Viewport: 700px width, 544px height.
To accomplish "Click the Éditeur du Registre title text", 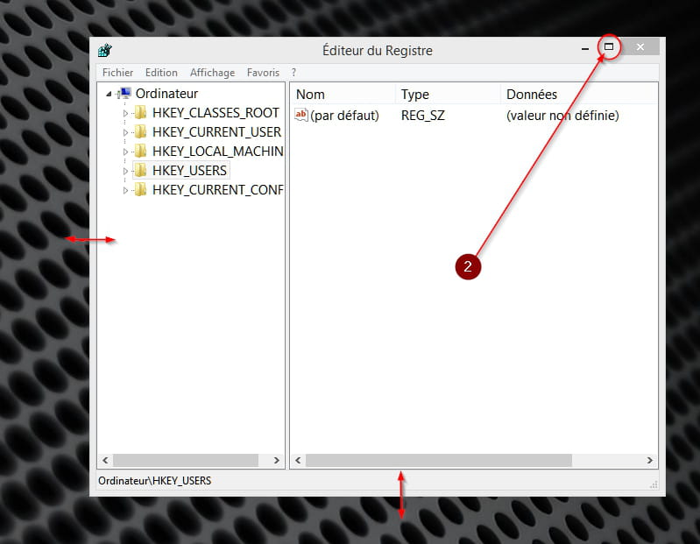I will pos(378,51).
